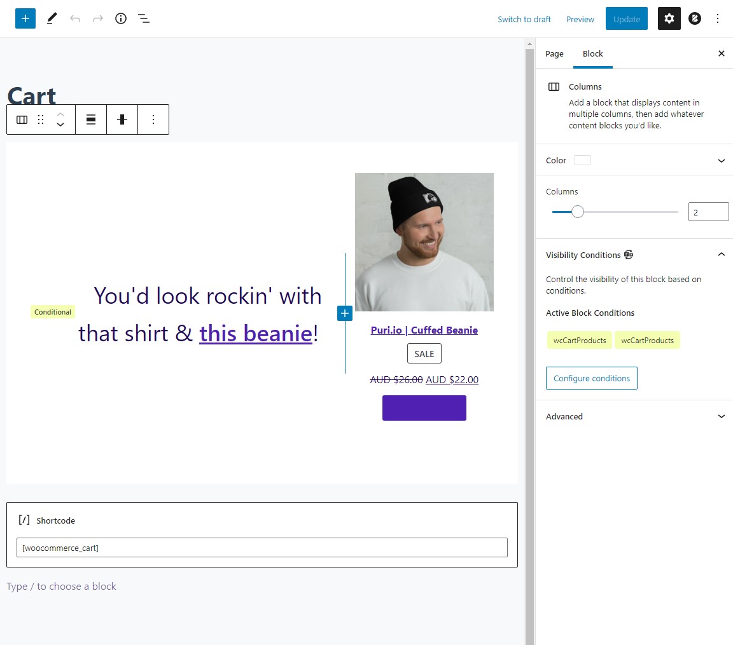The height and width of the screenshot is (645, 733).
Task: Click the Preview button
Action: tap(580, 19)
